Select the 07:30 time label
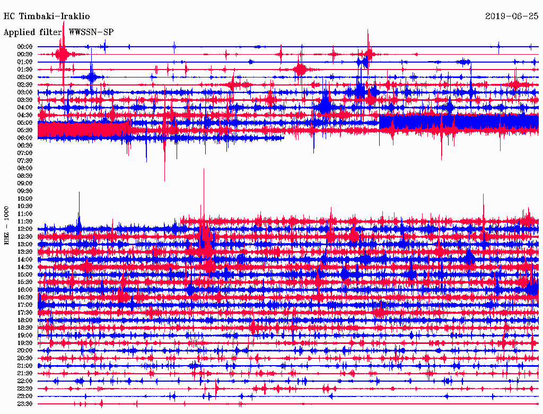Viewport: 543px width, 414px height. 25,161
